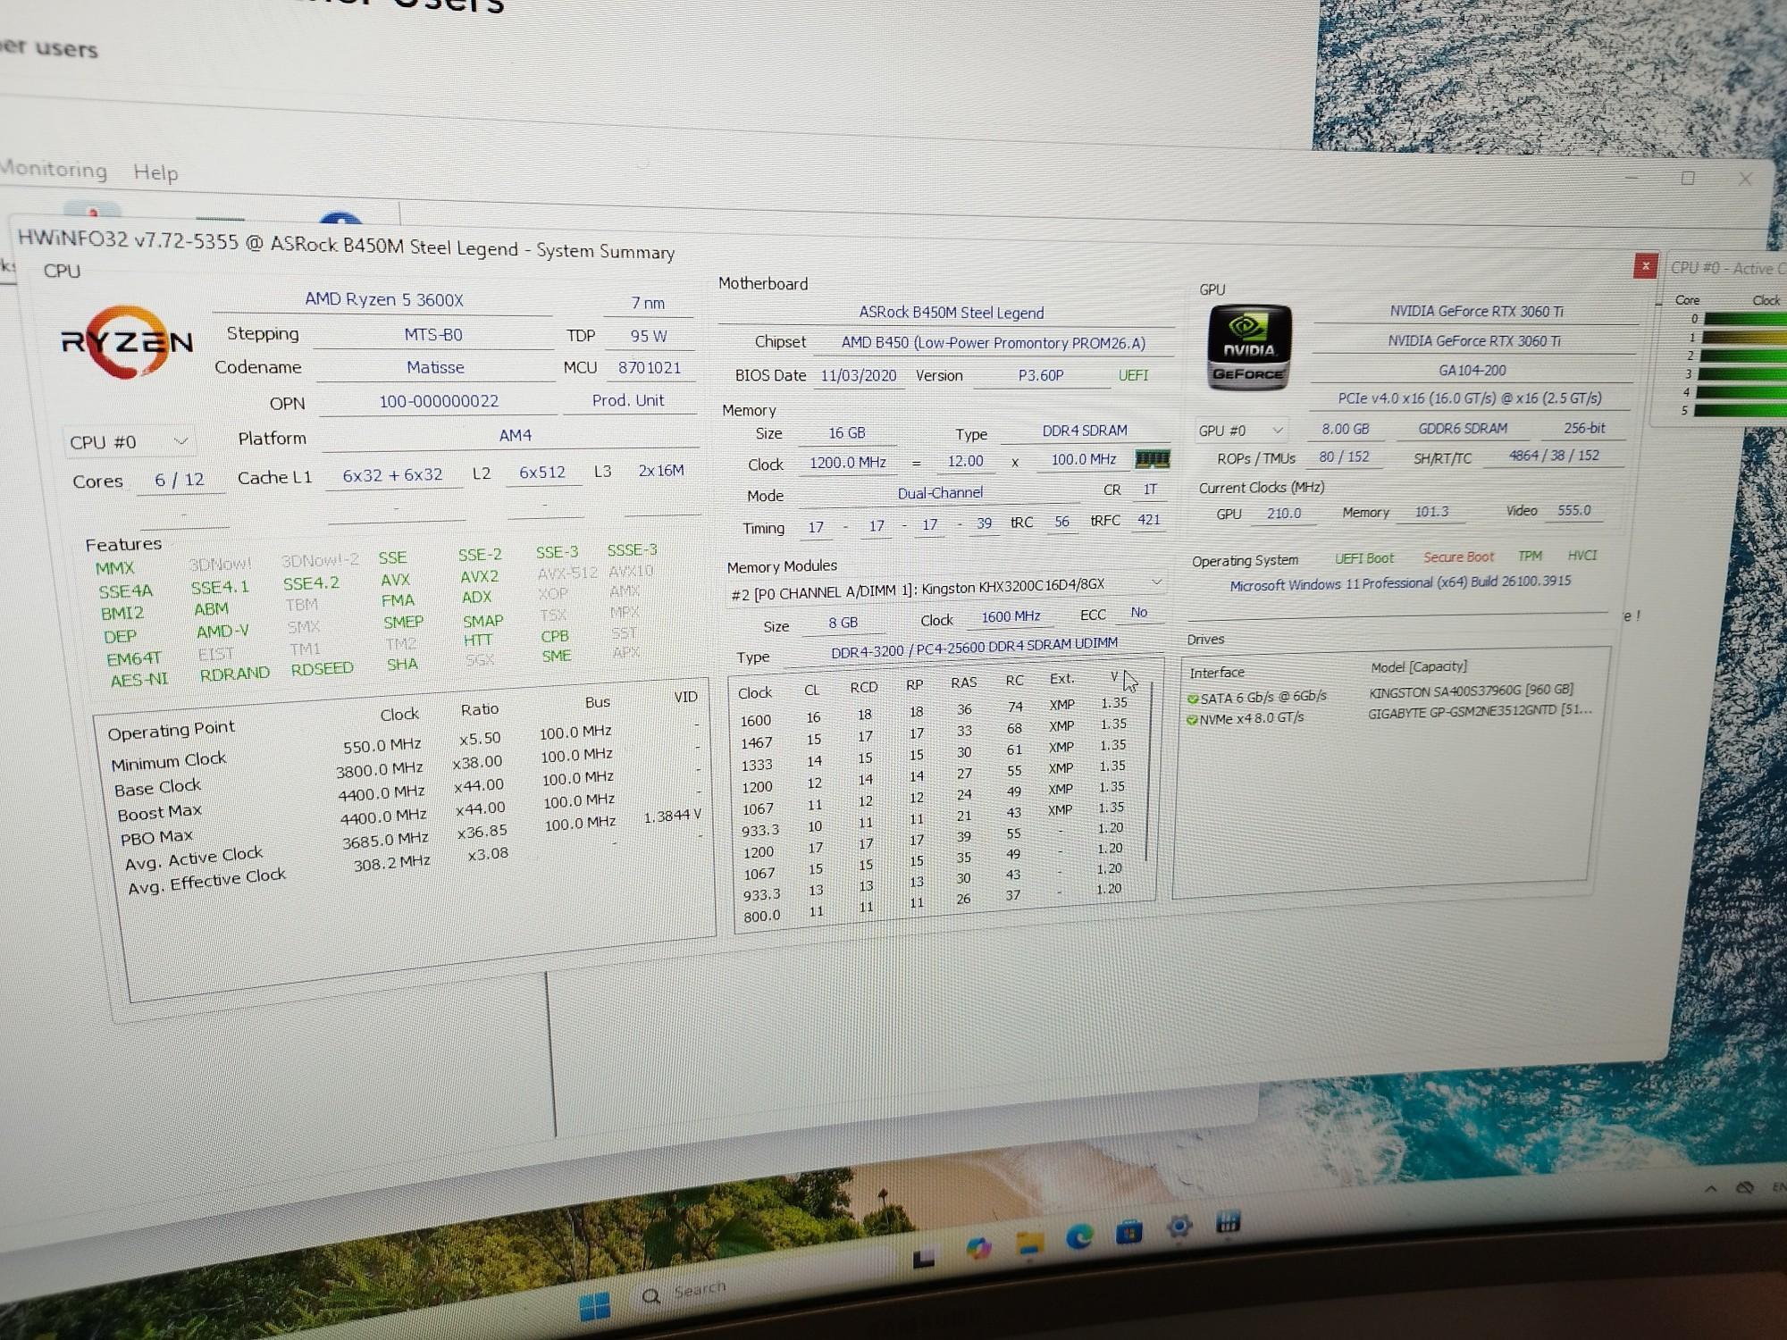Close the System Summary window with red X

point(1645,265)
